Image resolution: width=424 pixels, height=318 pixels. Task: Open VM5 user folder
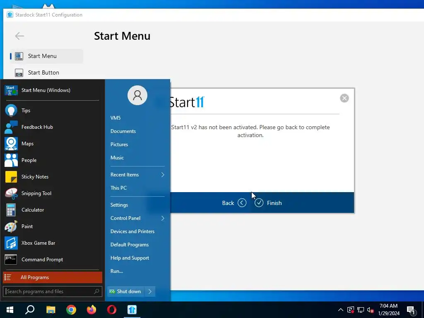(x=116, y=118)
